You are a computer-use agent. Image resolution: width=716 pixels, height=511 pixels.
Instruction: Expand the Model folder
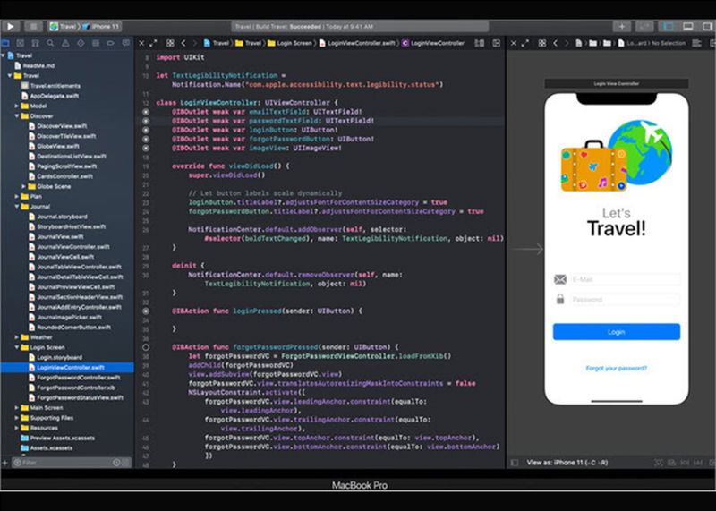(16, 106)
